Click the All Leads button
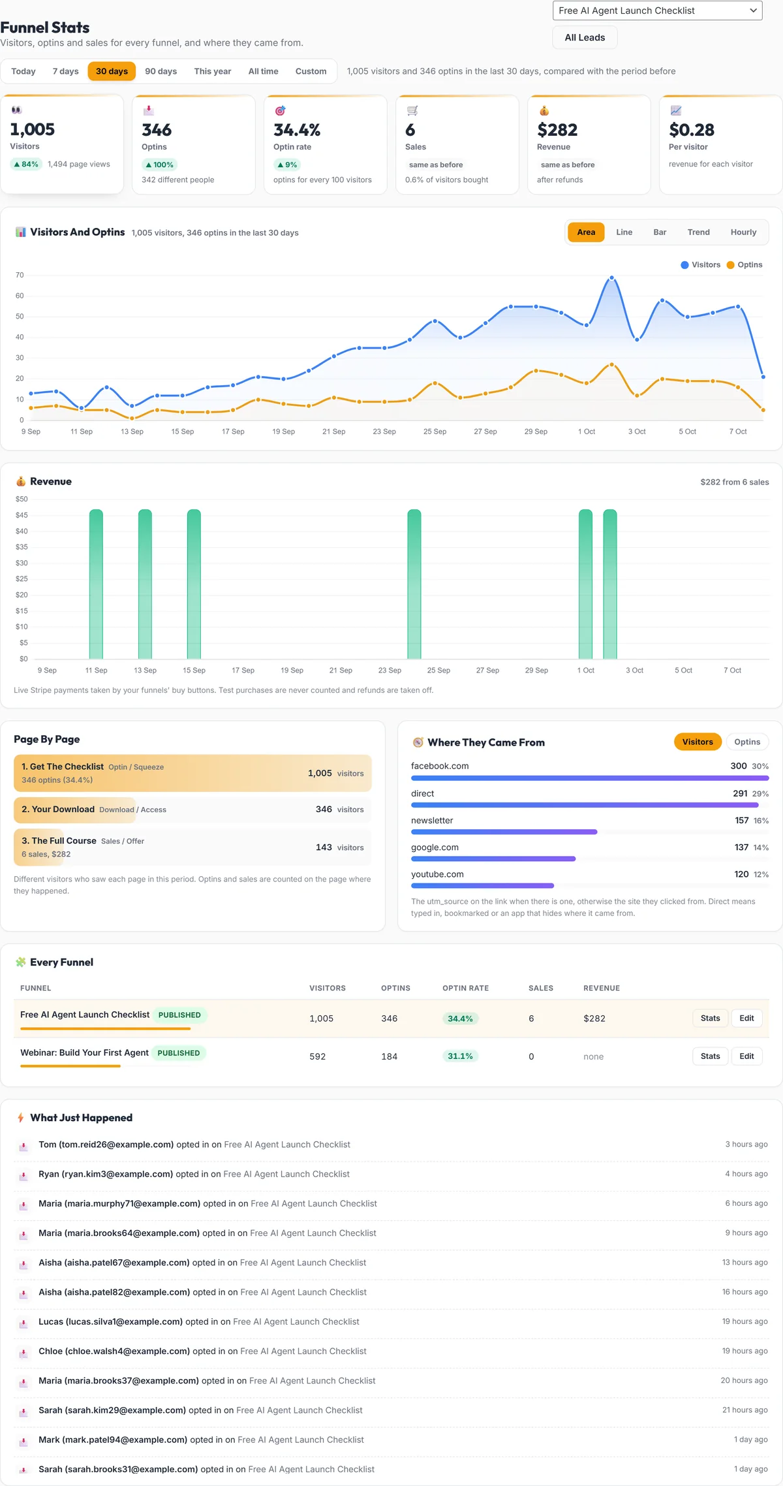Viewport: 783px width, 1486px height. tap(585, 37)
